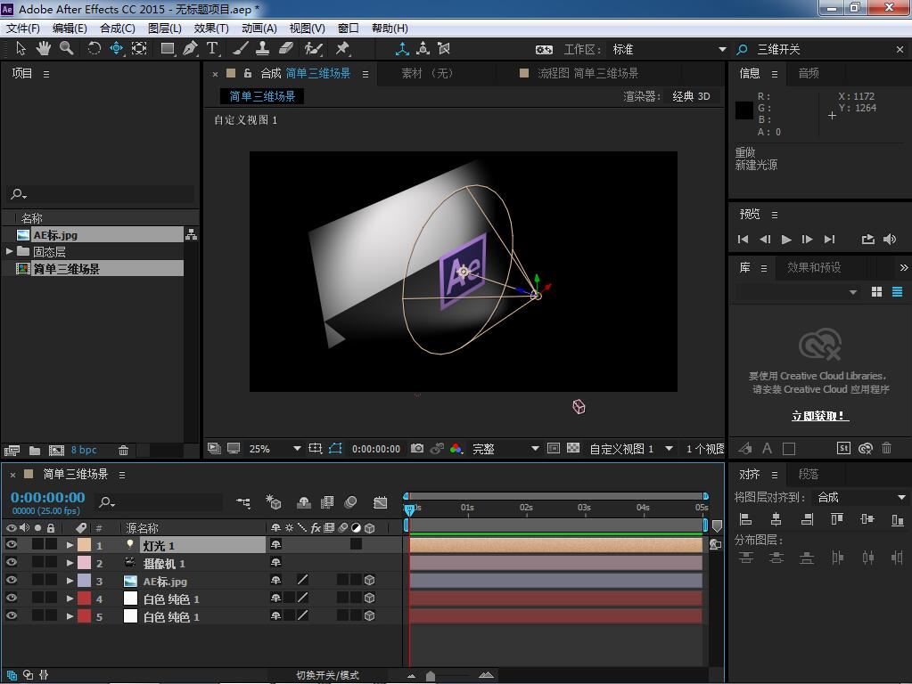The height and width of the screenshot is (684, 912).
Task: Toggle the transparency grid in viewer
Action: 573,448
